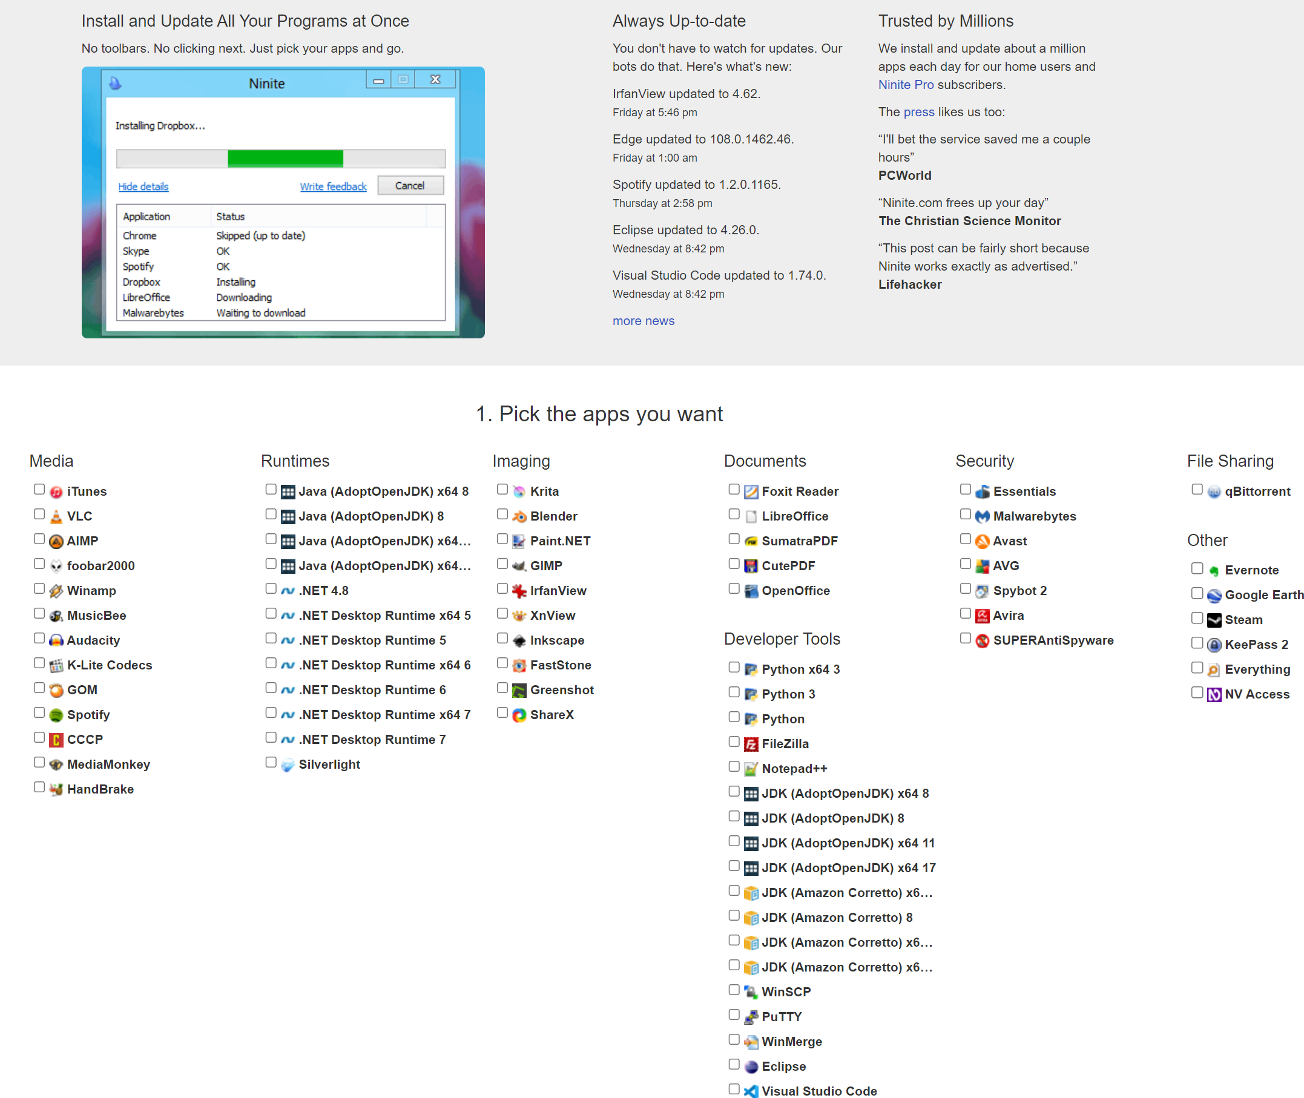Click the Blender icon
1304x1098 pixels.
tap(519, 517)
